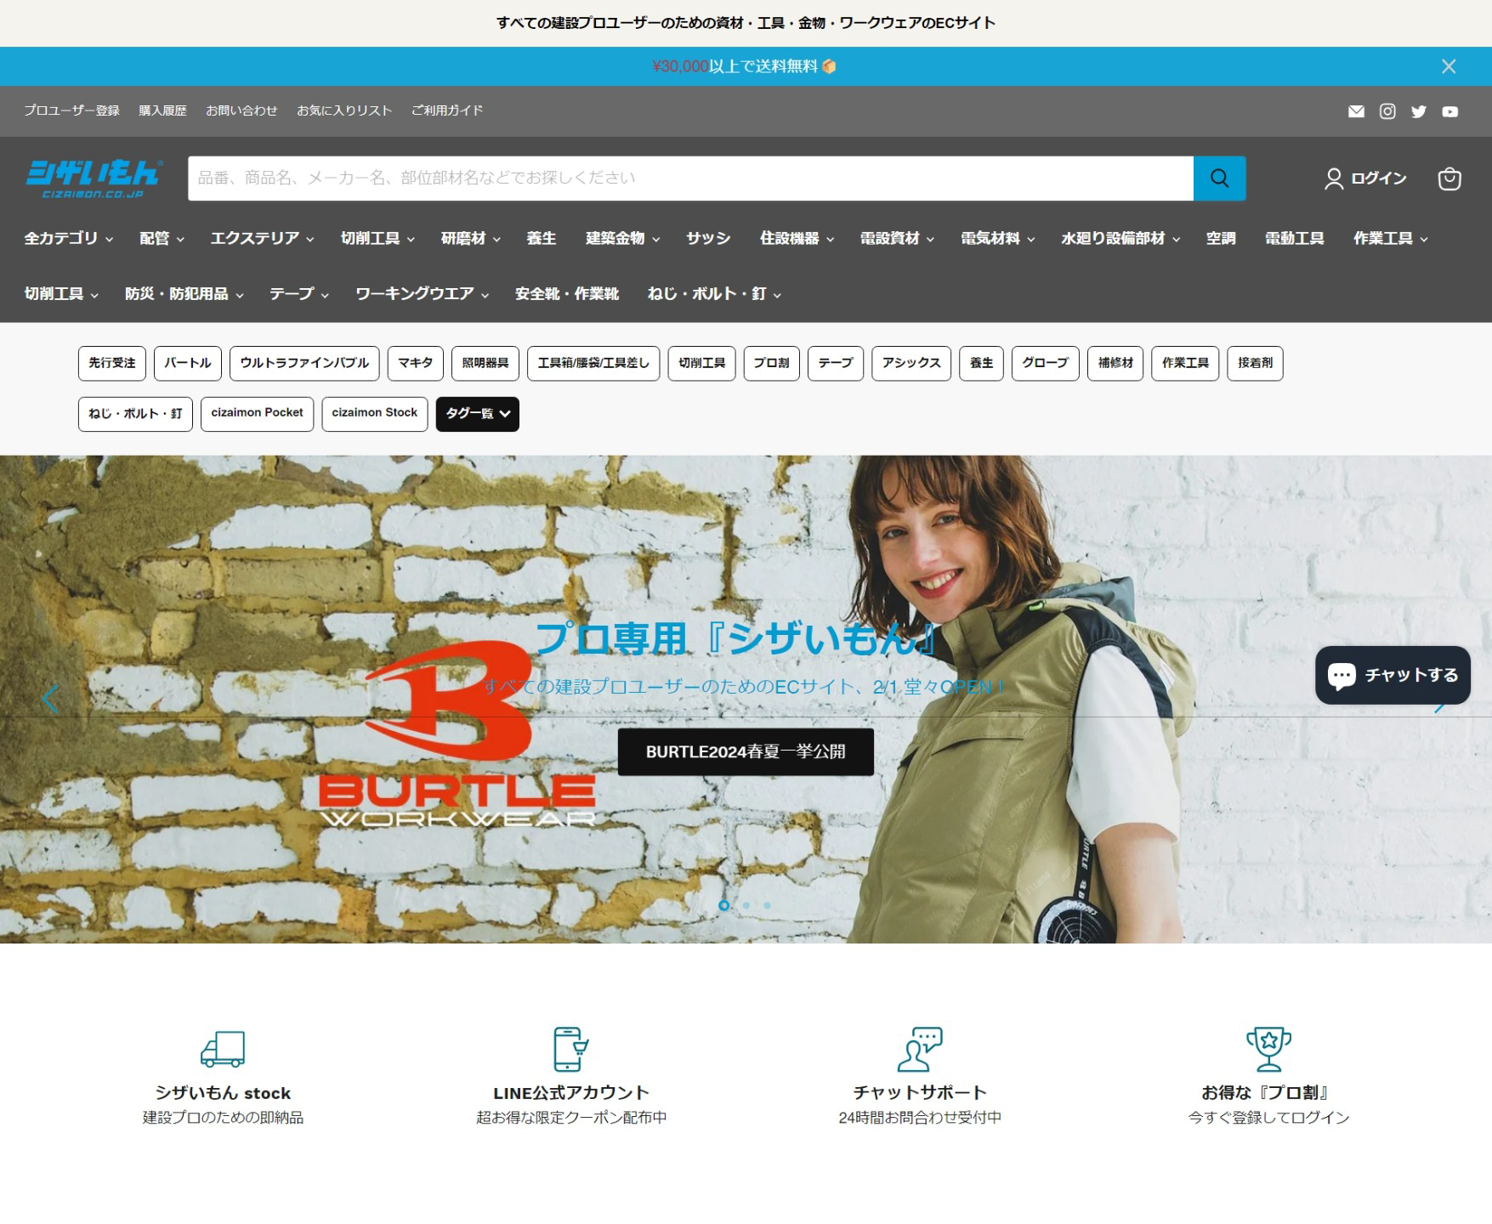Open the email contact icon

click(x=1356, y=111)
